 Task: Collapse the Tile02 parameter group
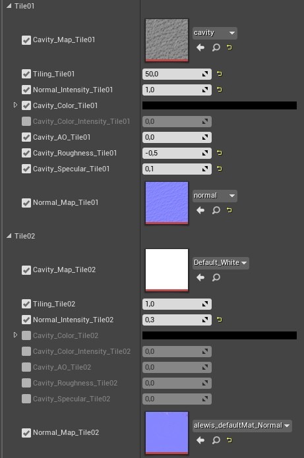[9, 236]
